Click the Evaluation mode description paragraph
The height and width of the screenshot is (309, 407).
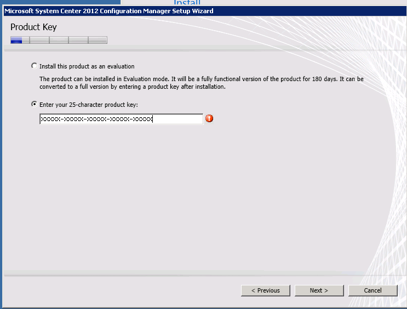[202, 83]
